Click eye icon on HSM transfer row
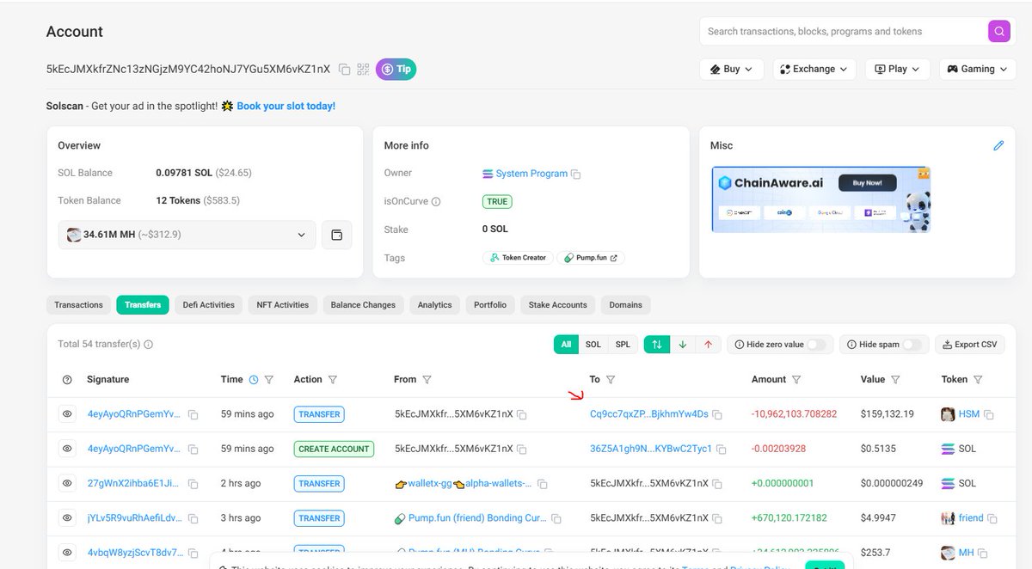This screenshot has height=569, width=1032. [x=67, y=414]
